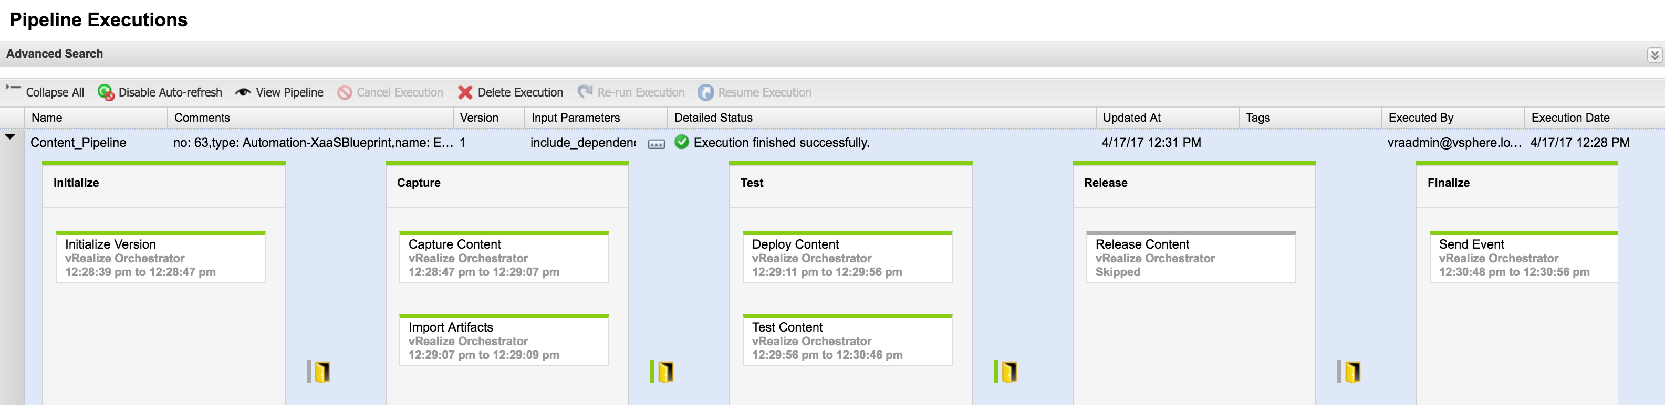Screen dimensions: 1665x405
Task: Click the Collapse All icon
Action: 13,87
